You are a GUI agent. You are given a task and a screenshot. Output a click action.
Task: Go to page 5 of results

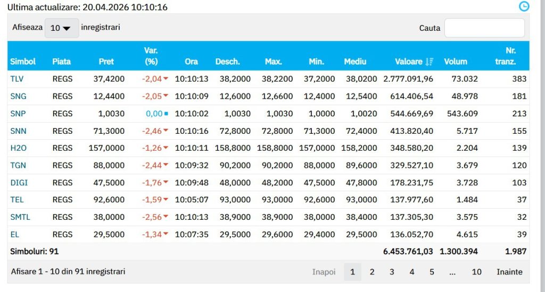(432, 272)
